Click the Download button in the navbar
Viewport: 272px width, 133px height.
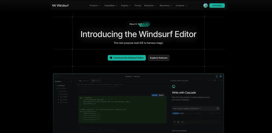[217, 5]
